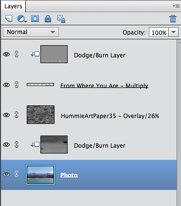Hide the From Where You Are layer
Image resolution: width=181 pixels, height=206 pixels.
pyautogui.click(x=6, y=85)
